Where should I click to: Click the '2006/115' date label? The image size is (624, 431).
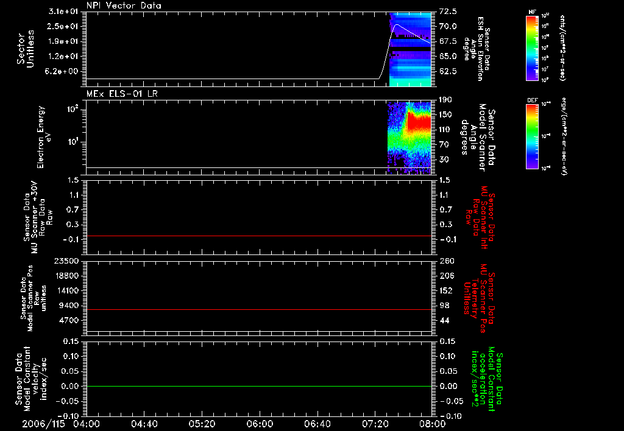pos(43,424)
